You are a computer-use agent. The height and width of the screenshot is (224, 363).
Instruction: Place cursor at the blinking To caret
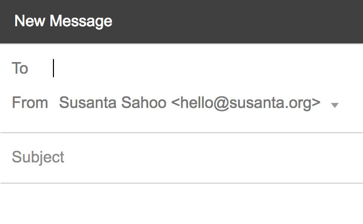[x=53, y=68]
